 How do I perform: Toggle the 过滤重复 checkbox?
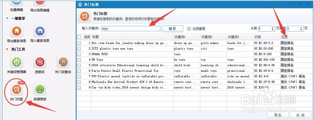click(189, 29)
